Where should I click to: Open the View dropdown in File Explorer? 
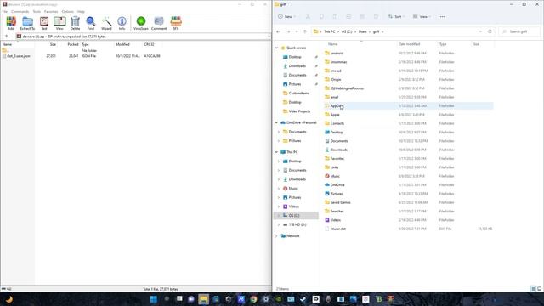[x=422, y=17]
